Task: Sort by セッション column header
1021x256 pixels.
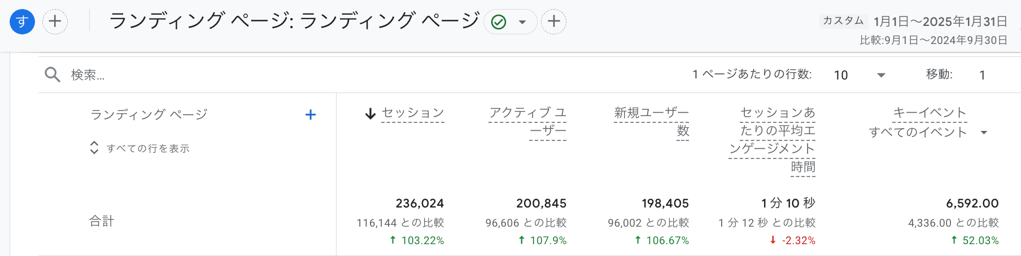Action: coord(413,113)
